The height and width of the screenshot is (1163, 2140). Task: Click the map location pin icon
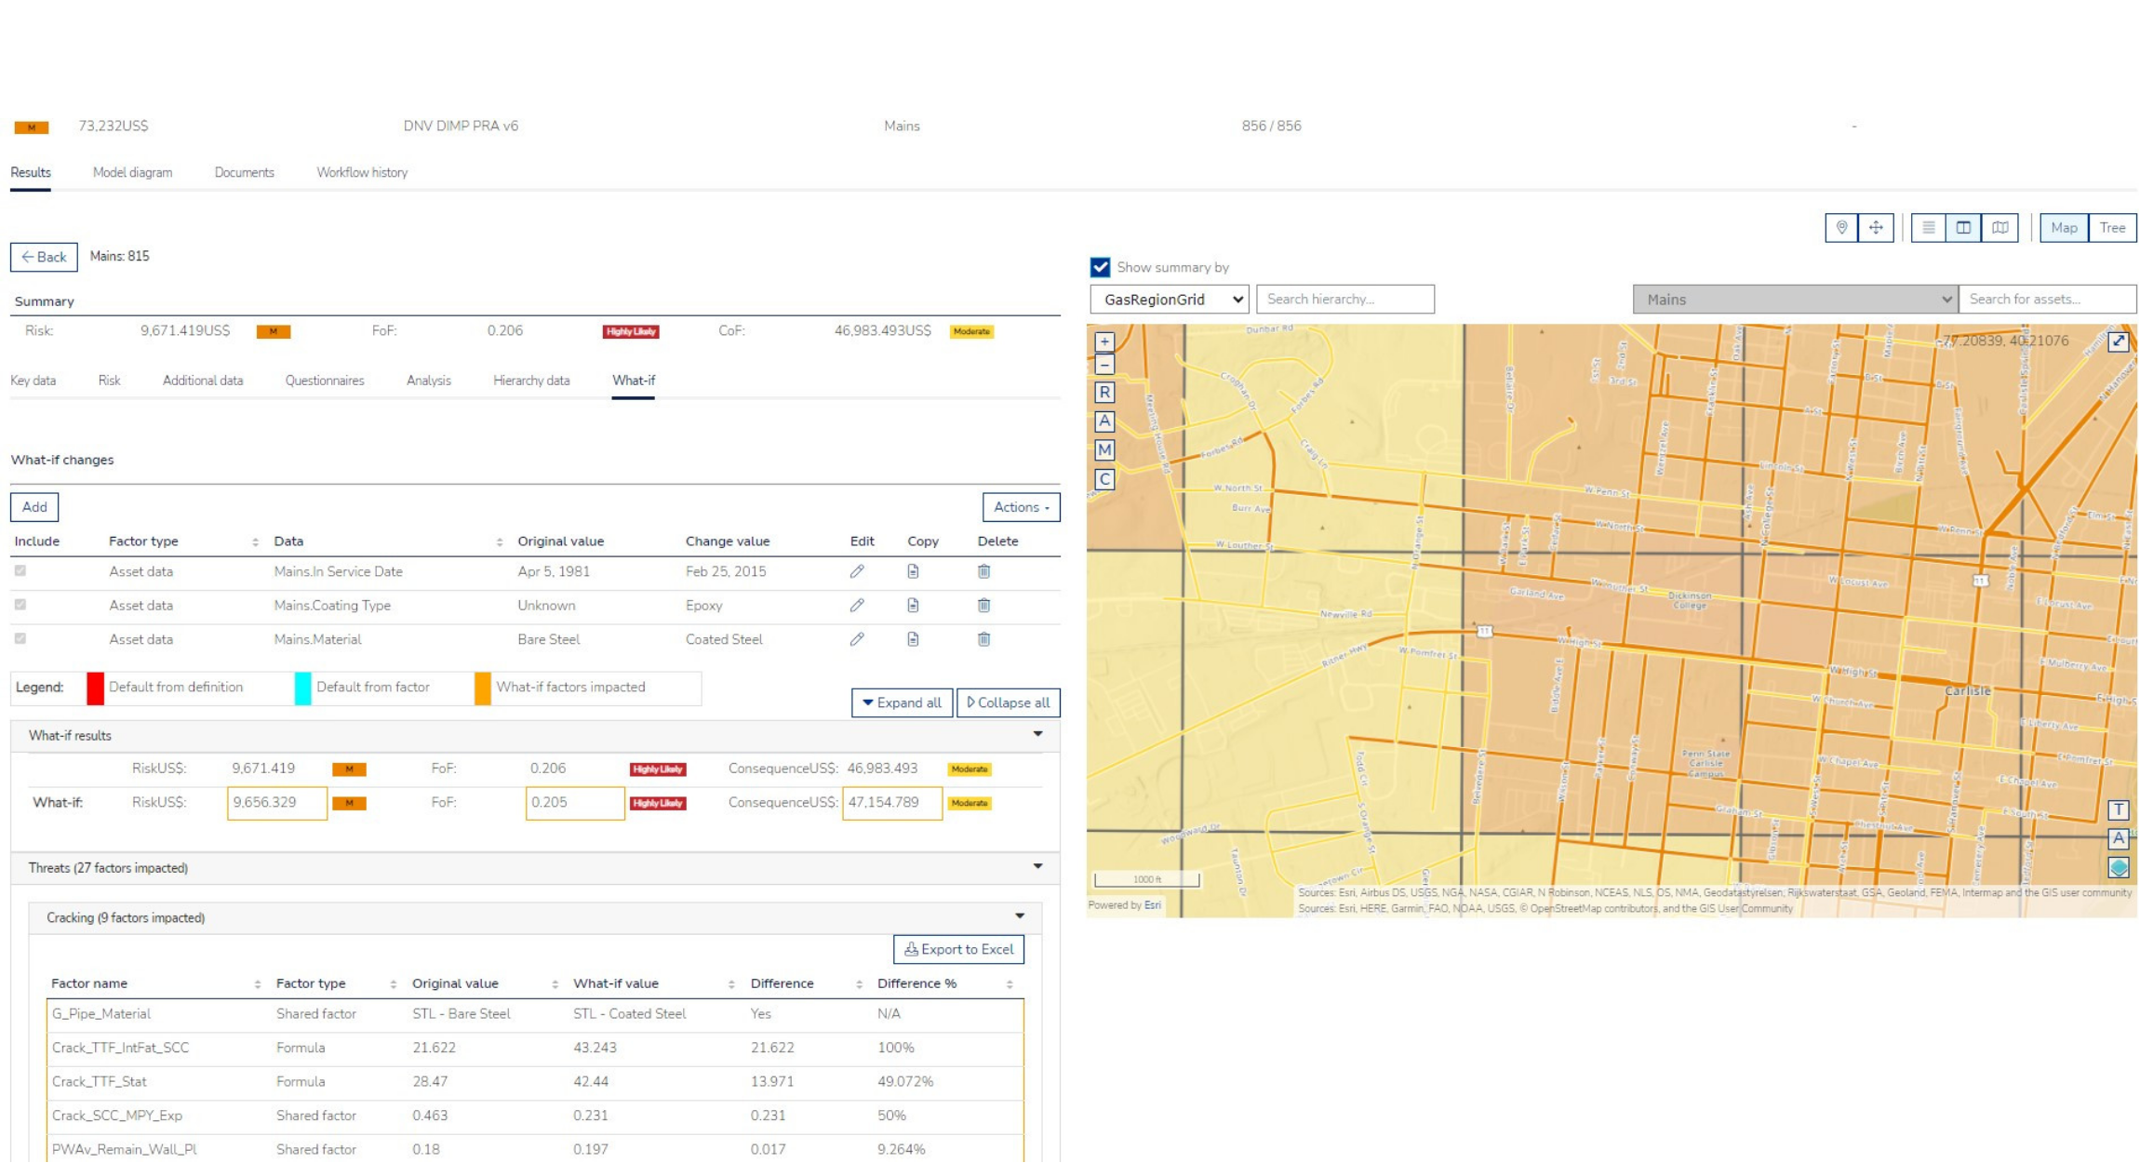pos(1840,228)
